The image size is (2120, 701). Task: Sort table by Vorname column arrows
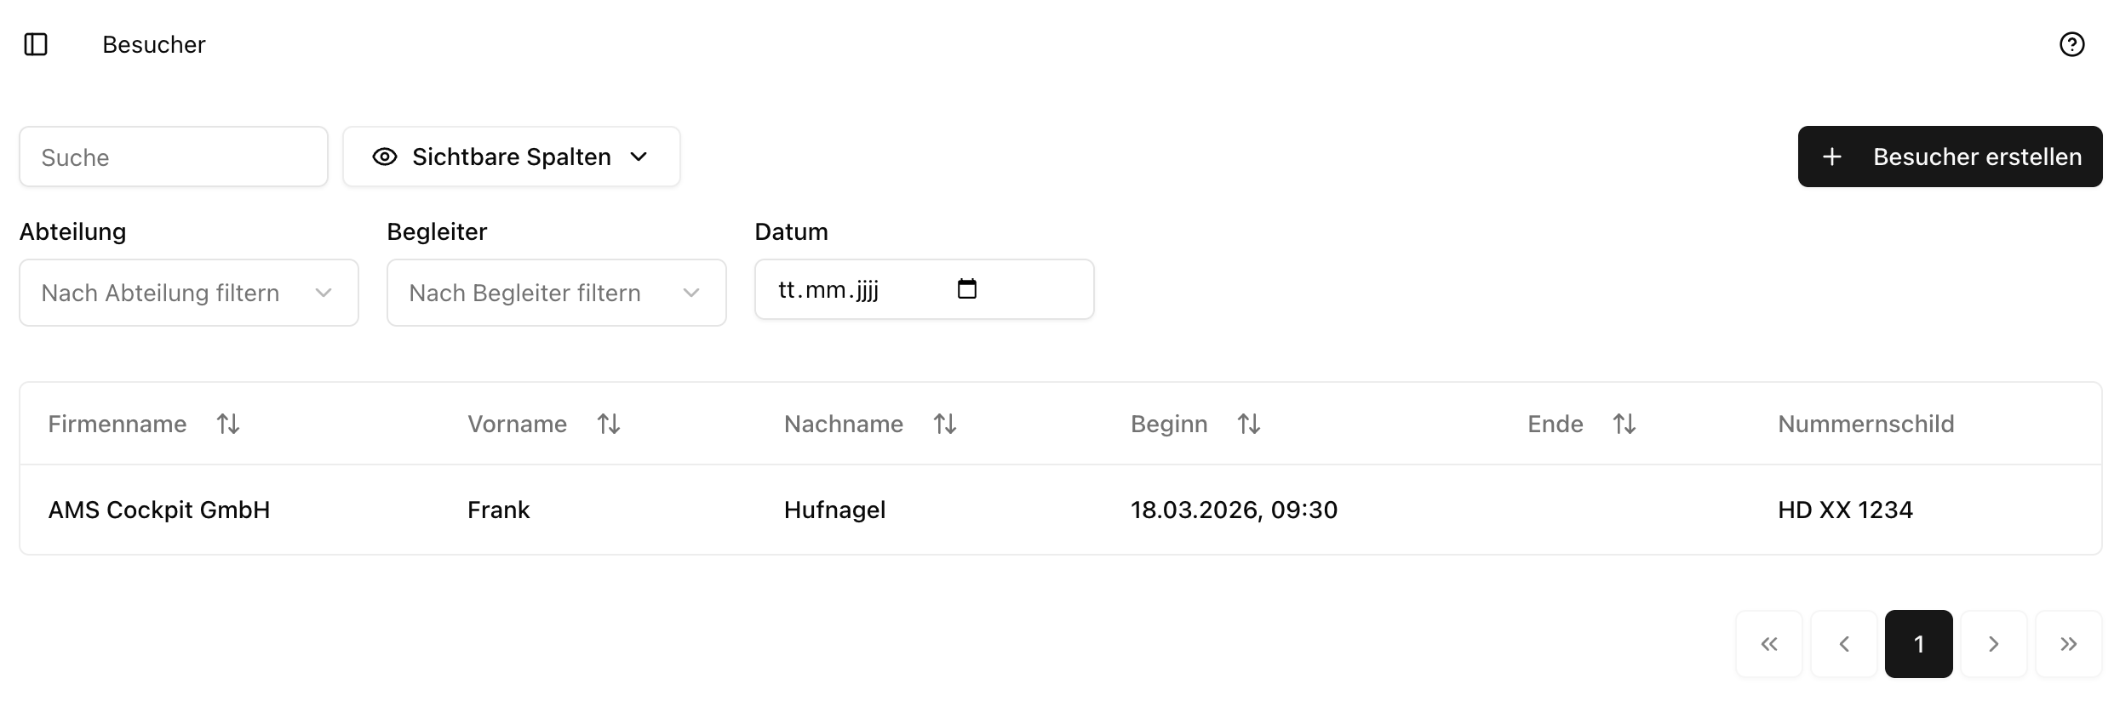(609, 424)
